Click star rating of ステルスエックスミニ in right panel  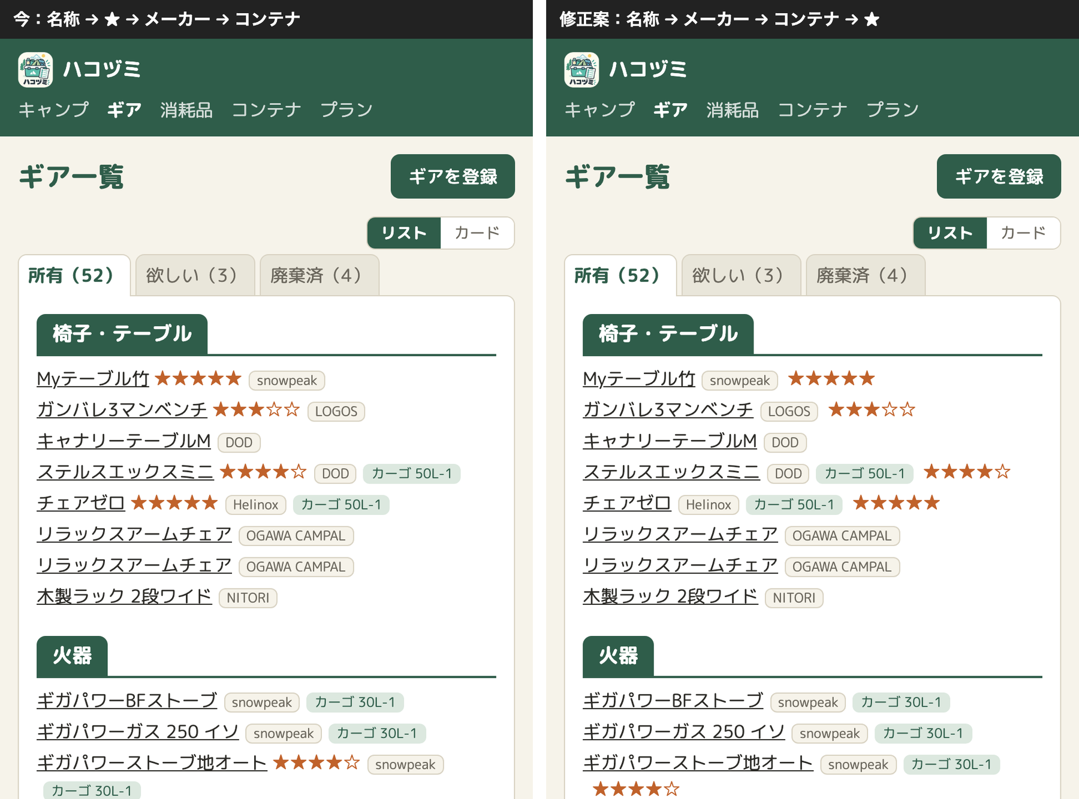click(x=967, y=472)
